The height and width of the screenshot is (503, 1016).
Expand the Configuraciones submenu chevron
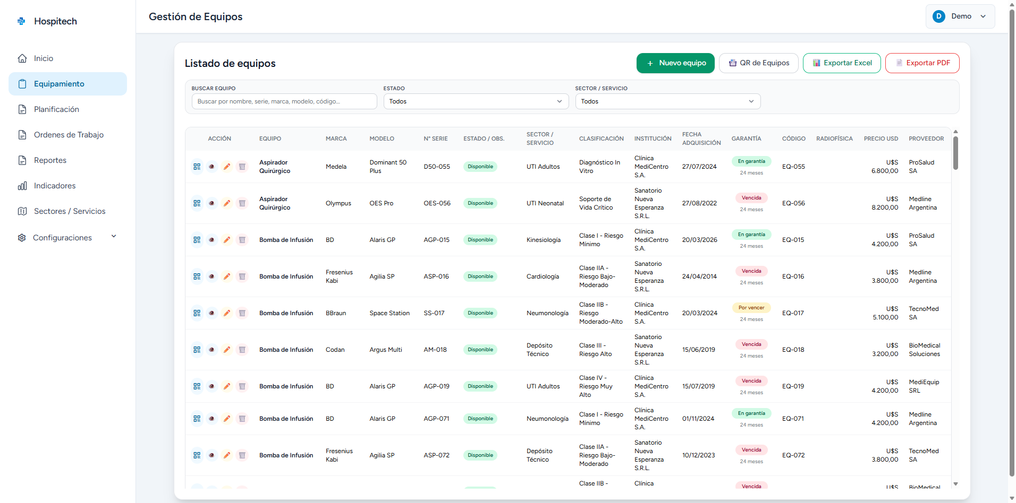pyautogui.click(x=114, y=237)
